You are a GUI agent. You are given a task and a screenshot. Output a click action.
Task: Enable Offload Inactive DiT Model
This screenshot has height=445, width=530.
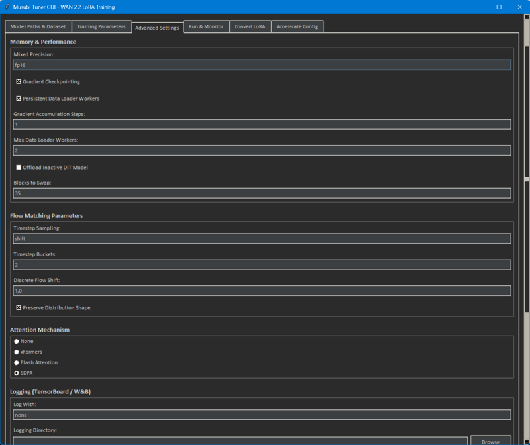pos(19,168)
